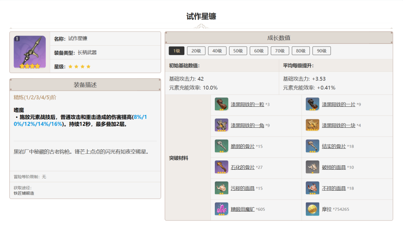Click the 破损的面具 mask icon
The width and height of the screenshot is (403, 225).
(x=312, y=167)
